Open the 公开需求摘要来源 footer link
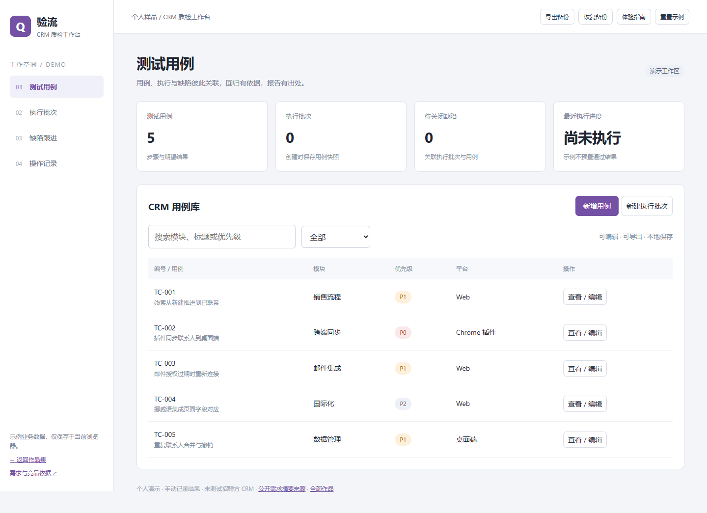This screenshot has width=707, height=513. 282,489
